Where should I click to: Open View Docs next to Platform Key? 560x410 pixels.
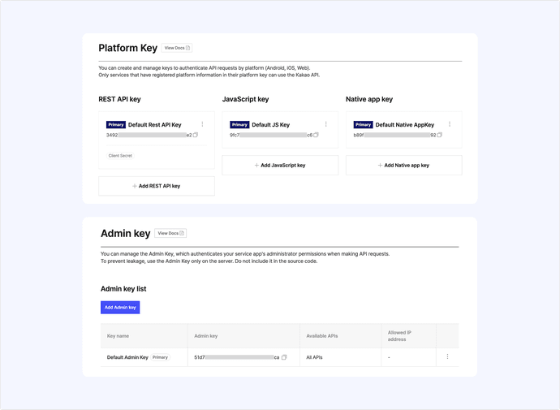click(177, 48)
